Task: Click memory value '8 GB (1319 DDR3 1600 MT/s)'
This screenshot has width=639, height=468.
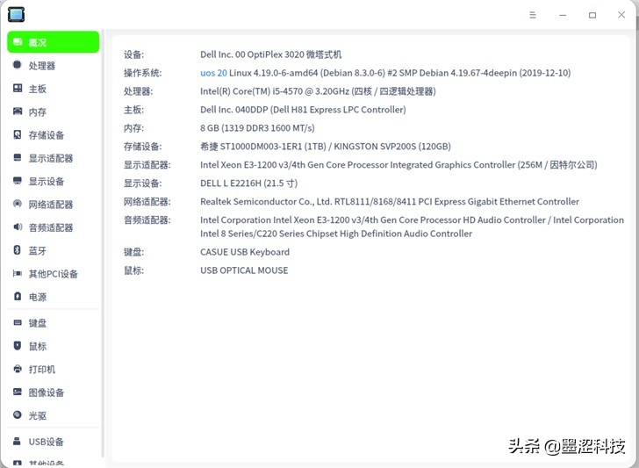Action: (257, 128)
